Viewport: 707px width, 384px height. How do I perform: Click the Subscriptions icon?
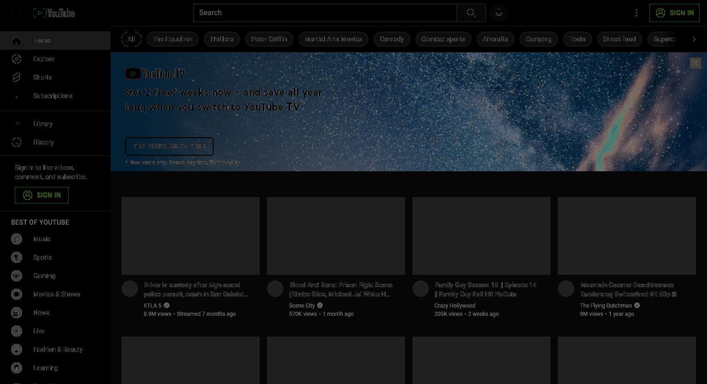(17, 96)
